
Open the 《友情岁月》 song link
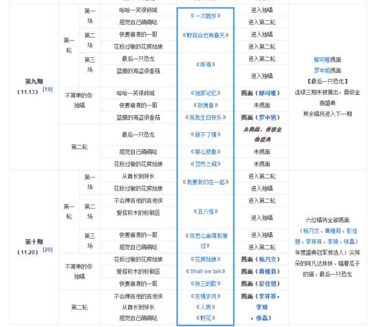coord(206,296)
